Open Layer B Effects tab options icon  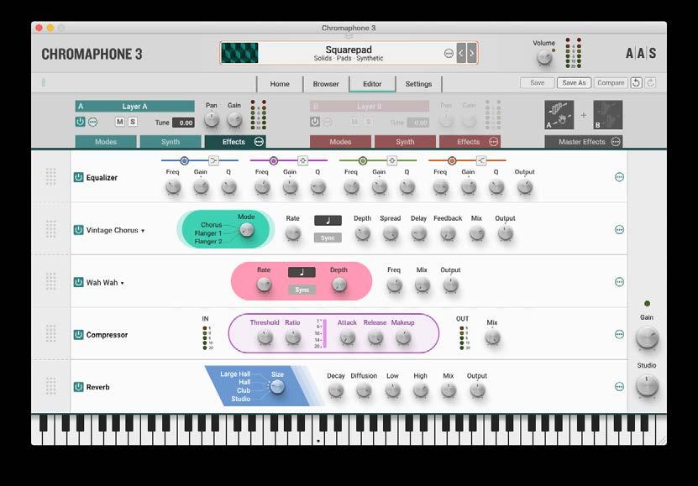tap(494, 141)
